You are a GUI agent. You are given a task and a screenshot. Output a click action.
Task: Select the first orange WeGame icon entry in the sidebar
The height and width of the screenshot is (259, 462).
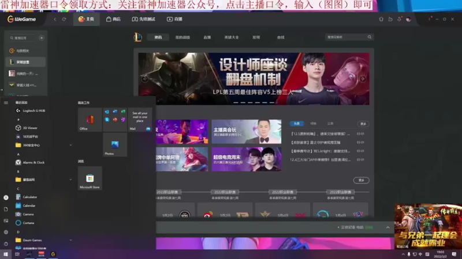[25, 51]
